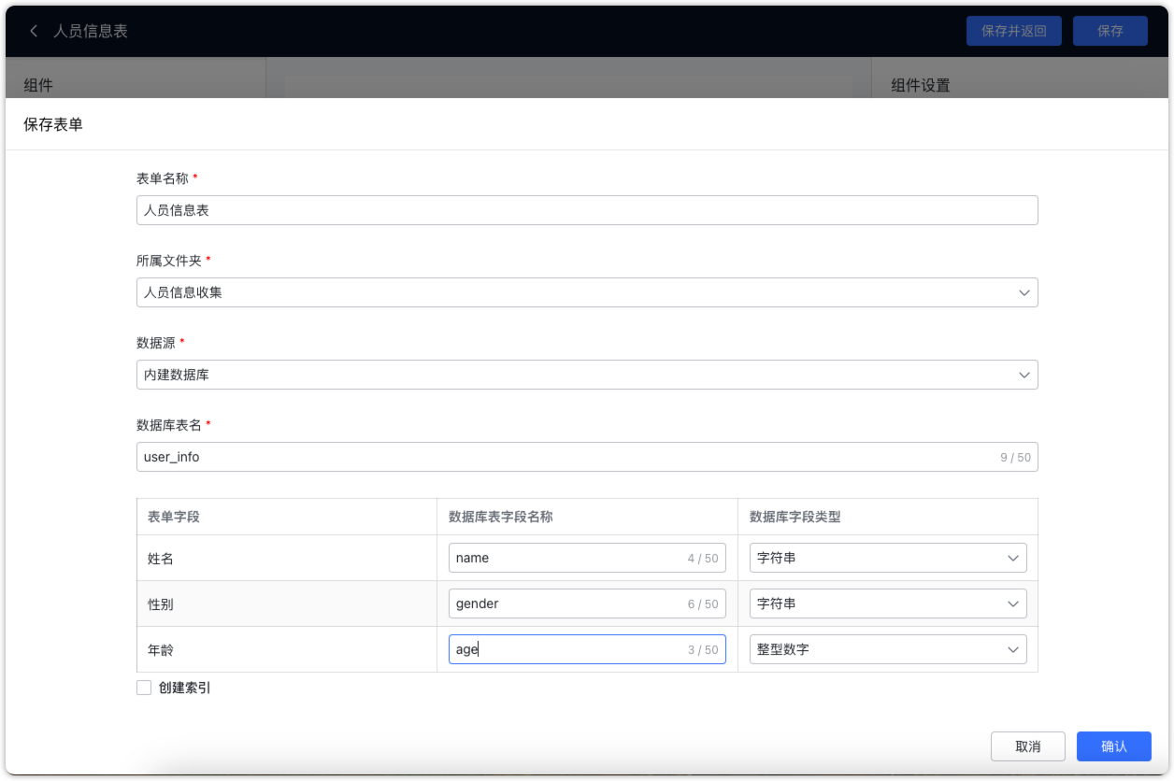Image resolution: width=1174 pixels, height=781 pixels.
Task: Switch to the 组件设置 panel
Action: (x=920, y=85)
